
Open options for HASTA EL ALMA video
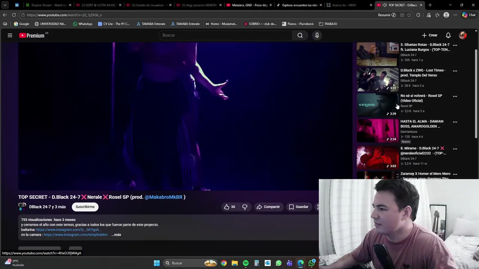[455, 122]
